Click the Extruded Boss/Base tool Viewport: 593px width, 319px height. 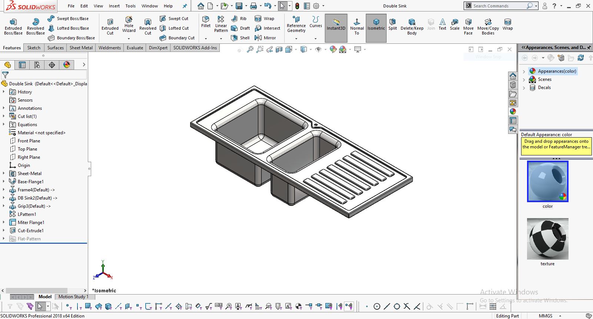pos(13,26)
